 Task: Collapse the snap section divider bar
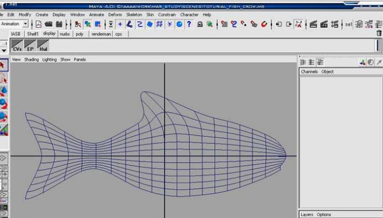[x=217, y=24]
